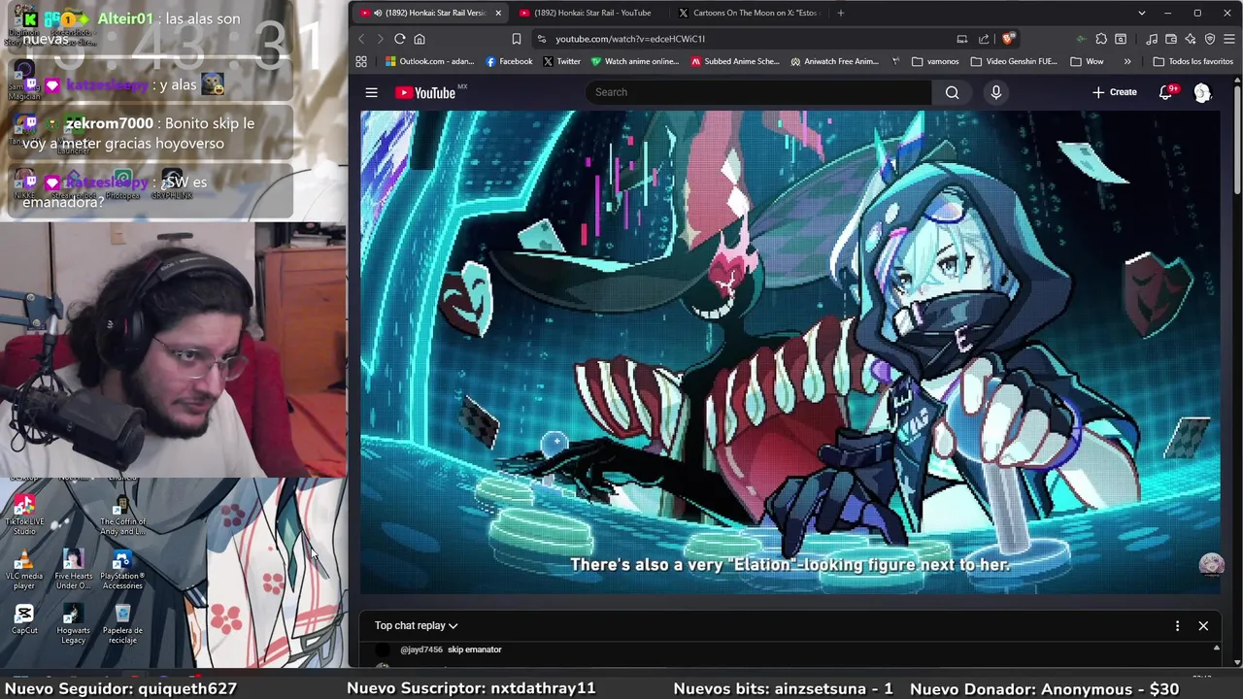Click the Brave Shields lion icon
This screenshot has width=1243, height=699.
[x=1008, y=39]
